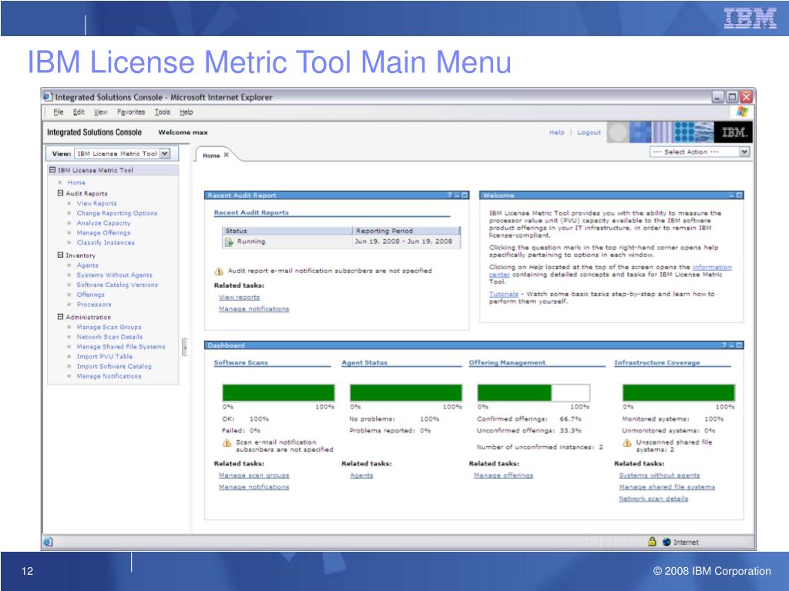Collapse the IBM License Metric Tool tree root
Image resolution: width=789 pixels, height=591 pixels.
[x=52, y=170]
